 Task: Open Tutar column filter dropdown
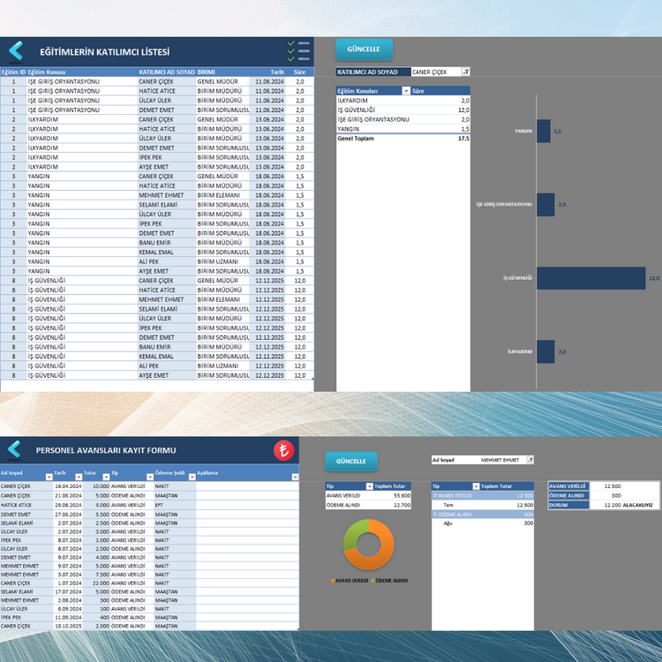(107, 477)
